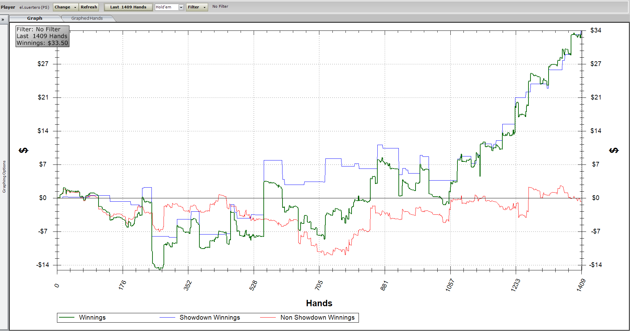Click the Last 1409 Hands button
Viewport: 630px width, 331px height.
click(128, 7)
